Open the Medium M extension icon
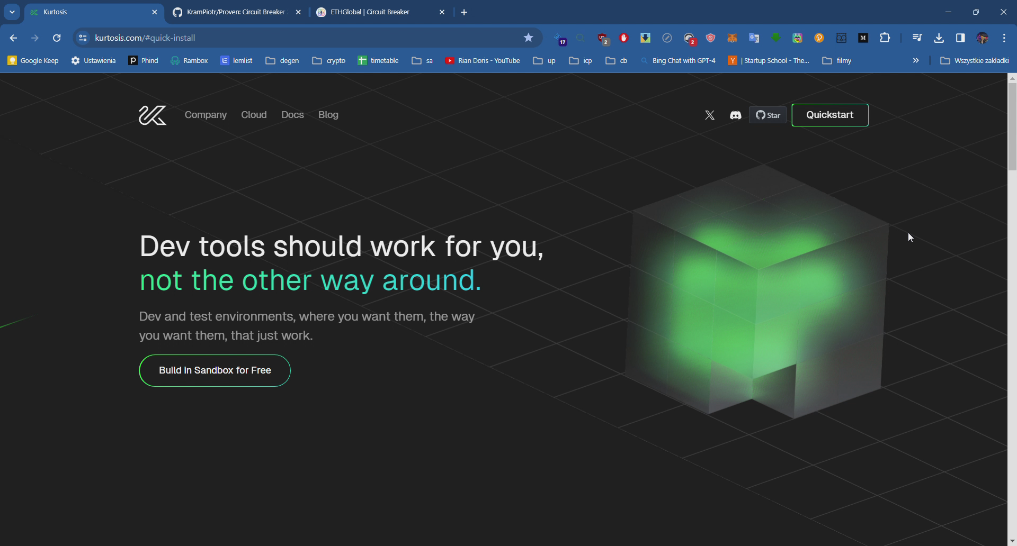 coord(863,38)
